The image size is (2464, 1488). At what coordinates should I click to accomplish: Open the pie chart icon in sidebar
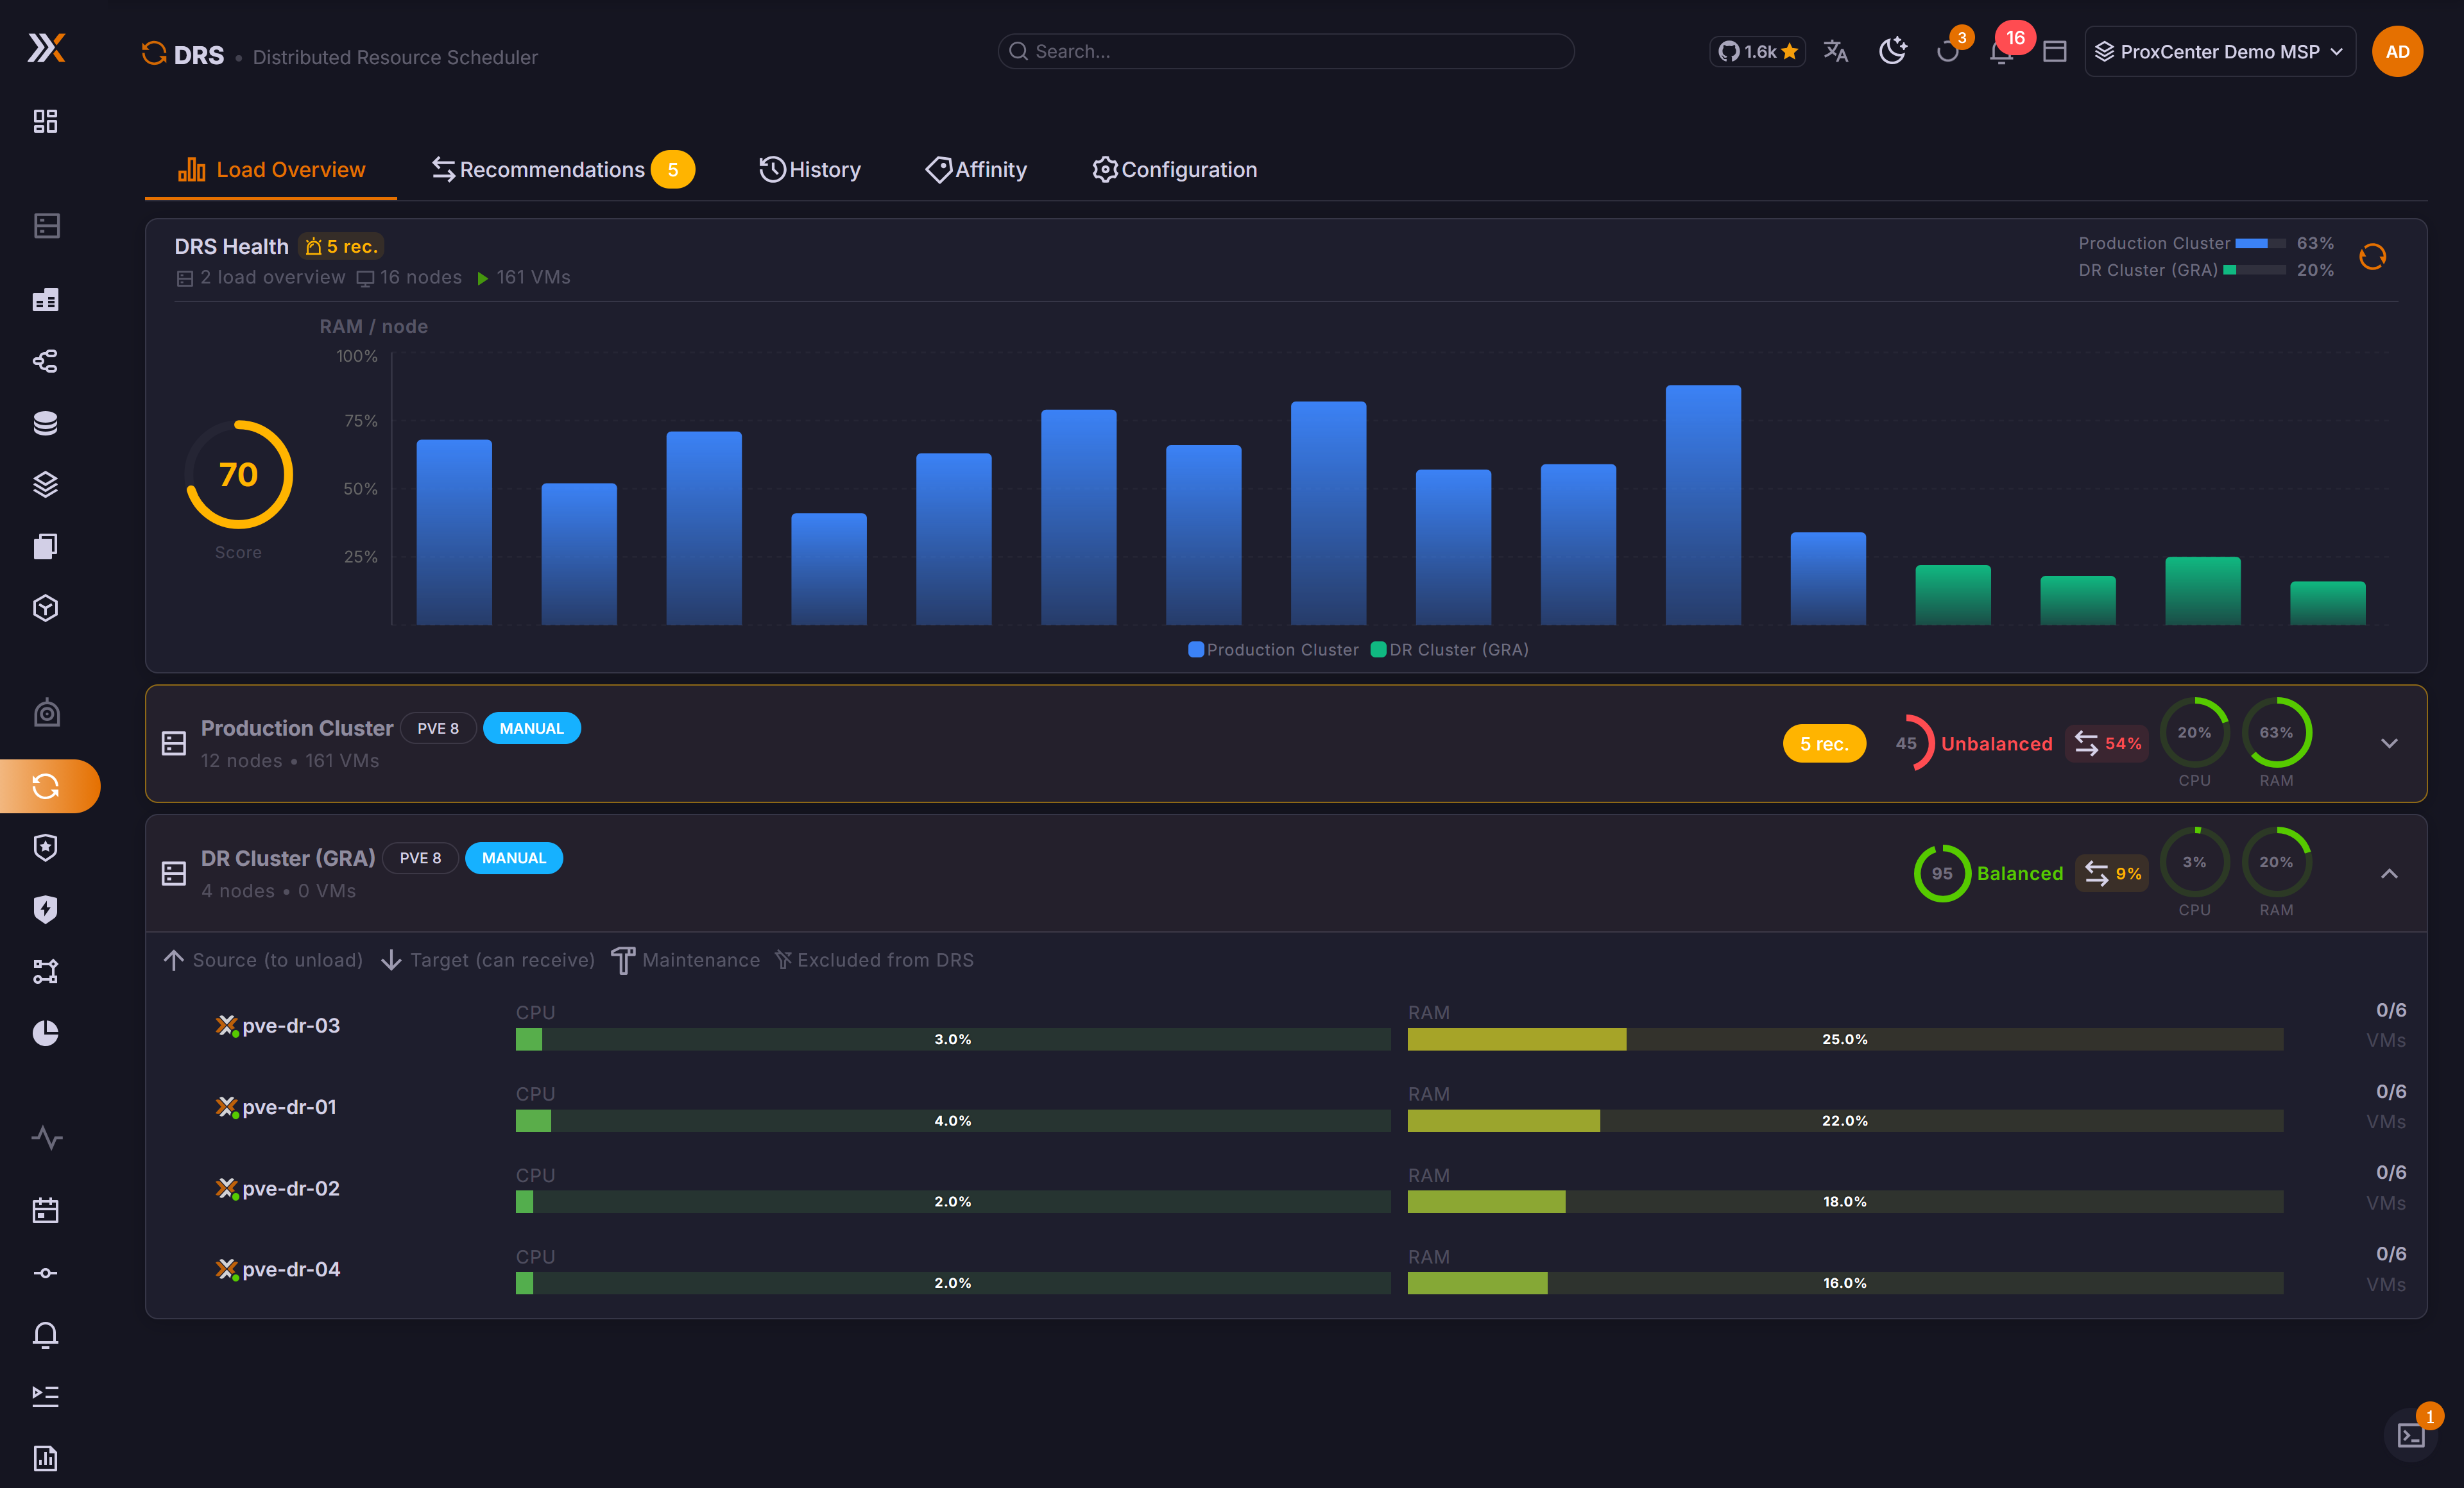(45, 1033)
